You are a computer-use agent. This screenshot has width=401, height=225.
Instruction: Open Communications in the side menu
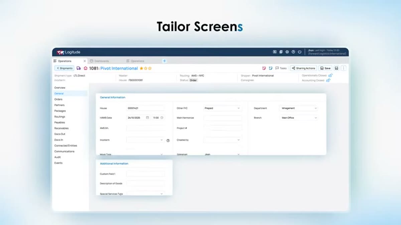coord(64,152)
